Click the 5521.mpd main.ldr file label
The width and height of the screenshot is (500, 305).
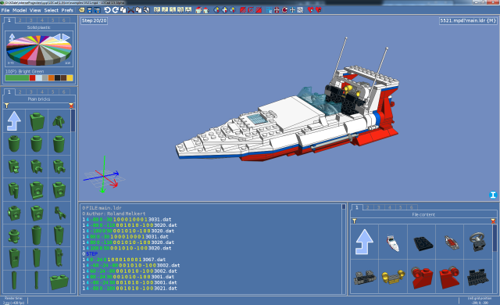468,21
